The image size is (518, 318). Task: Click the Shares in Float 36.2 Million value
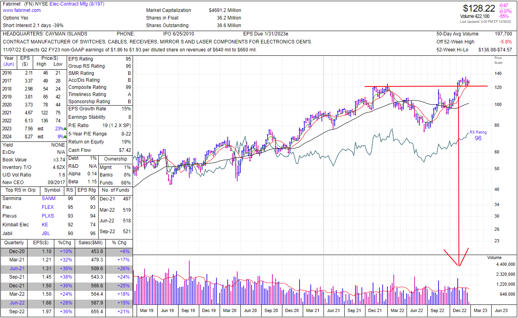(x=229, y=18)
